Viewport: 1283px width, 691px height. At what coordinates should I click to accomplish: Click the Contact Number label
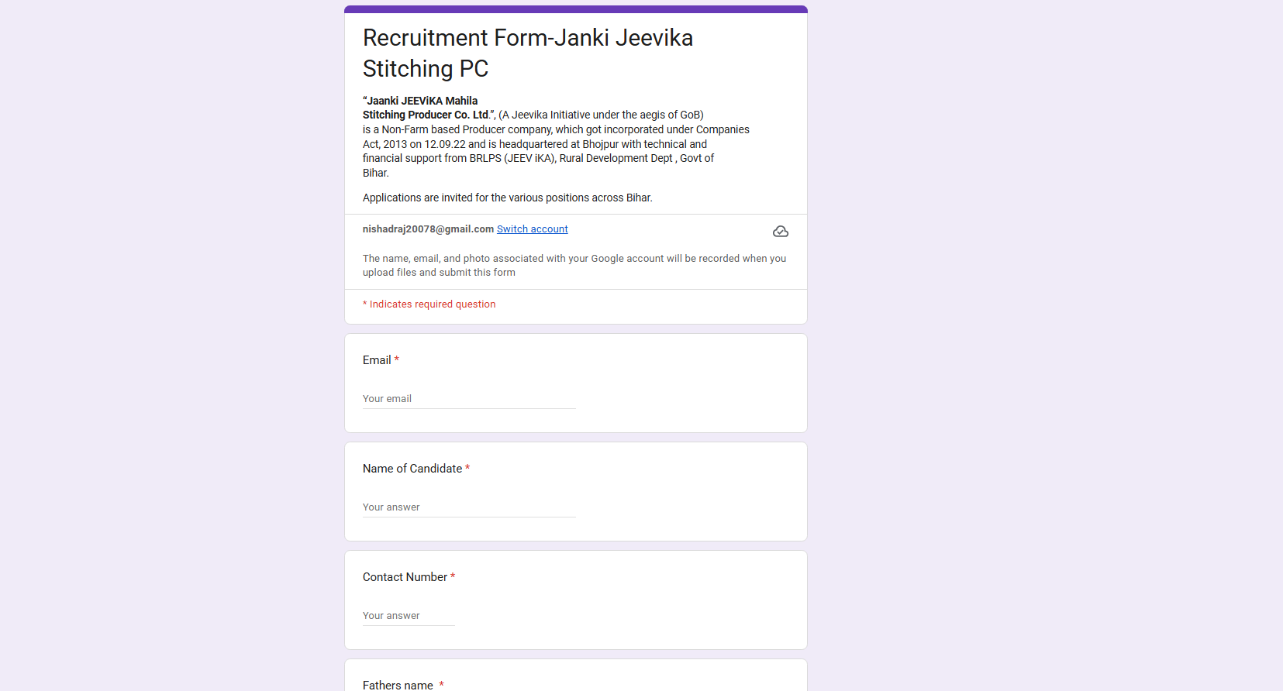405,577
